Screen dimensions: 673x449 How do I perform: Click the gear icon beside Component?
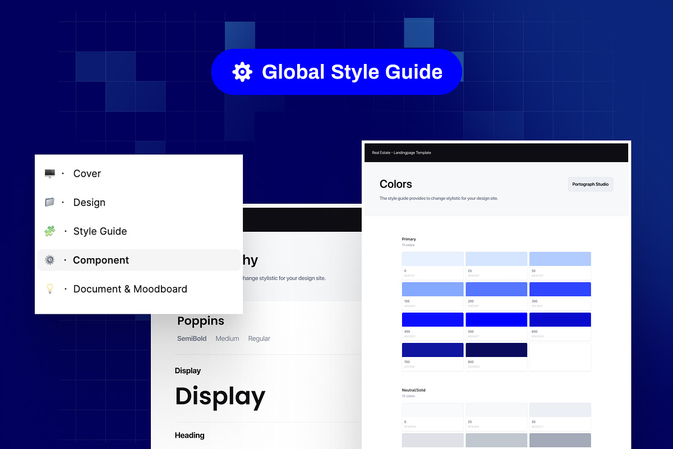pyautogui.click(x=50, y=260)
